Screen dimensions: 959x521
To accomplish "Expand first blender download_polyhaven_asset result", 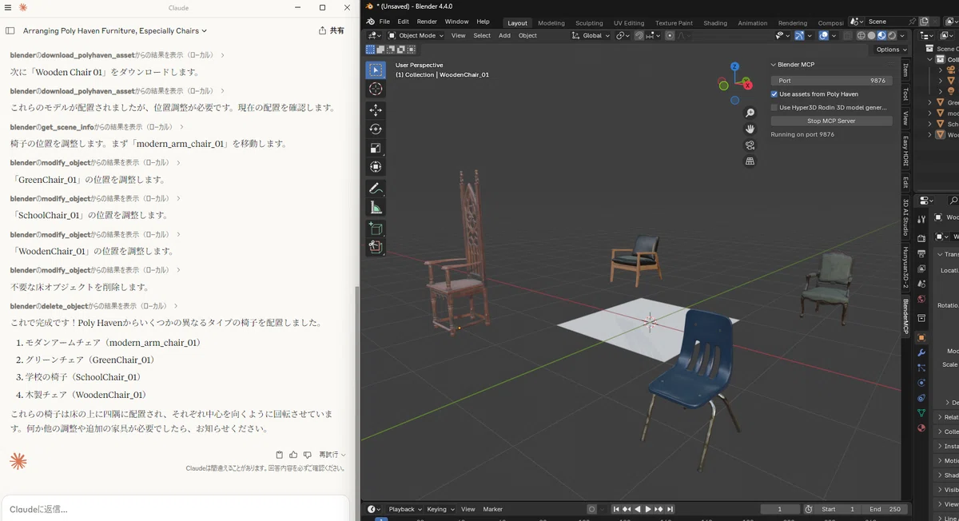I will pos(117,55).
